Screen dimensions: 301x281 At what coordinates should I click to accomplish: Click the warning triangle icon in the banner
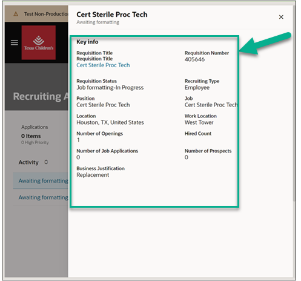point(16,14)
